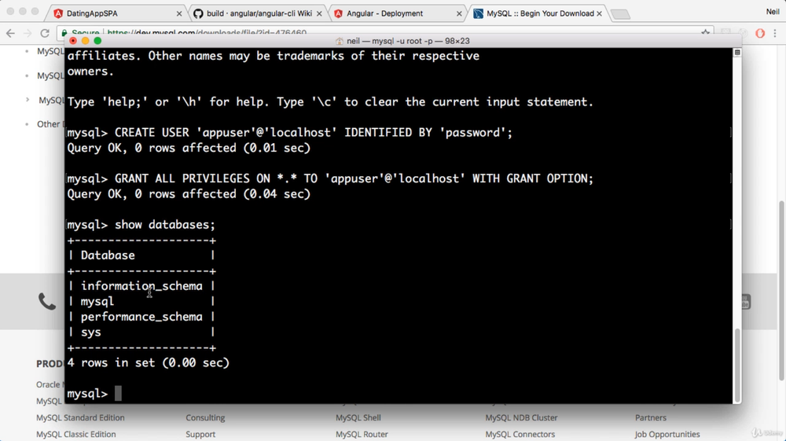Maximize the Terminal window with green button
This screenshot has width=786, height=441.
97,41
